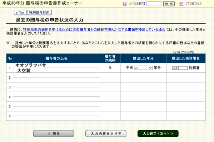Click the tax office name field before 税務署
Image resolution: width=214 pixels, height=142 pixels.
click(180, 68)
